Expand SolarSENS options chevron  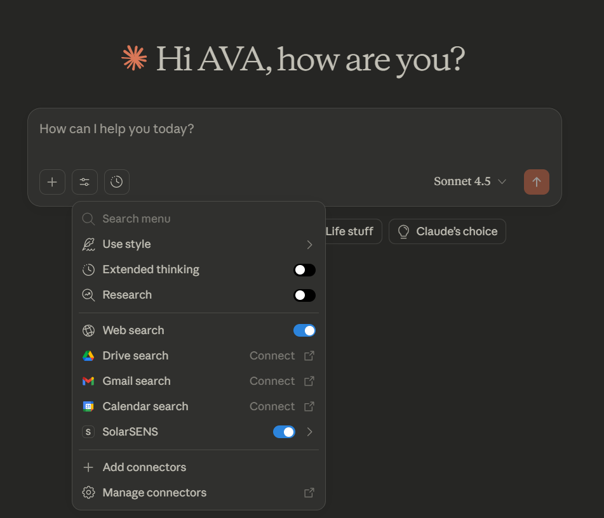(309, 432)
